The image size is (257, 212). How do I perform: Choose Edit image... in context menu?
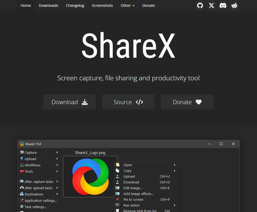146,188
